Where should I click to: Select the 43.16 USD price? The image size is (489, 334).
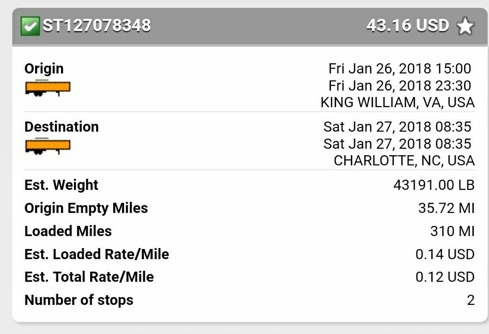[408, 25]
